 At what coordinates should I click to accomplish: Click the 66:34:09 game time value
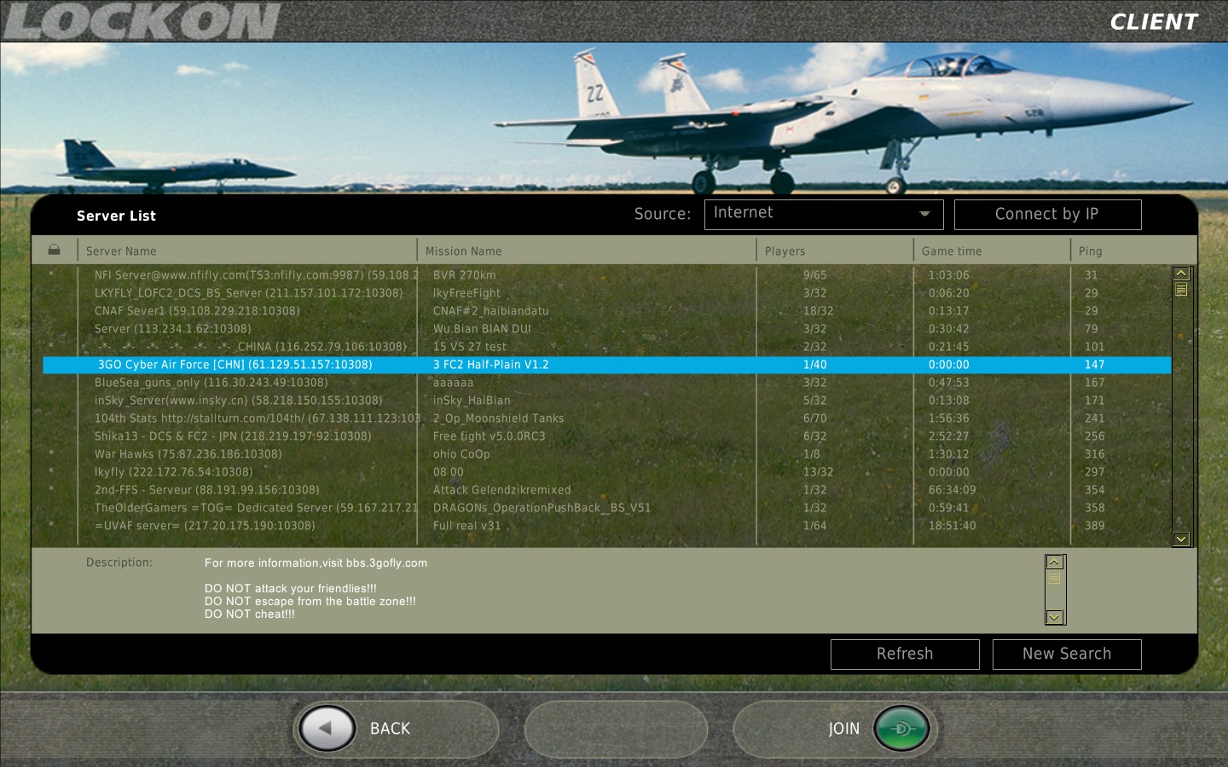pyautogui.click(x=952, y=490)
